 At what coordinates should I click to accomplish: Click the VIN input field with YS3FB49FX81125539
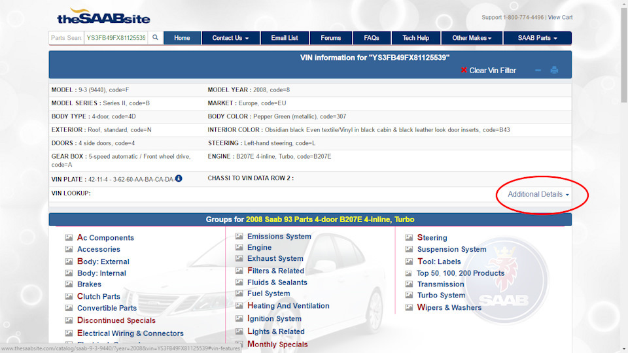pyautogui.click(x=116, y=38)
